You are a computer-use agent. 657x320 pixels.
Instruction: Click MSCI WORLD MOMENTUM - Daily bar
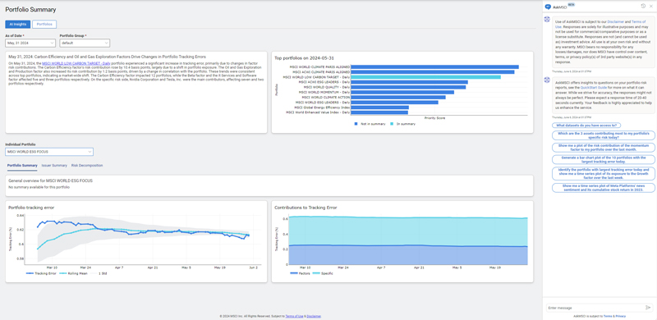[x=402, y=92]
